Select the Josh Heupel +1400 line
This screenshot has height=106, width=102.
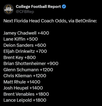pos(23,88)
